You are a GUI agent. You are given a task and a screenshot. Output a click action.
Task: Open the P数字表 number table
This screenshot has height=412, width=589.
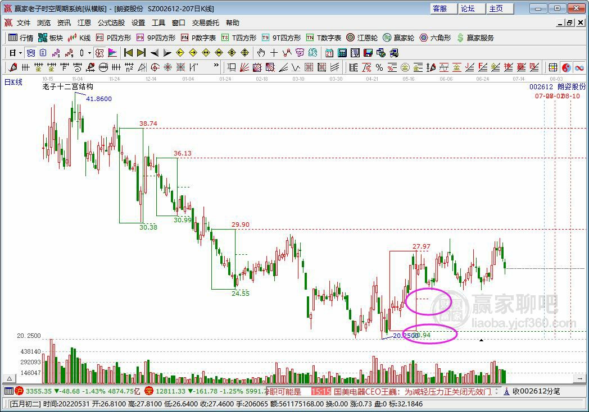[x=198, y=38]
